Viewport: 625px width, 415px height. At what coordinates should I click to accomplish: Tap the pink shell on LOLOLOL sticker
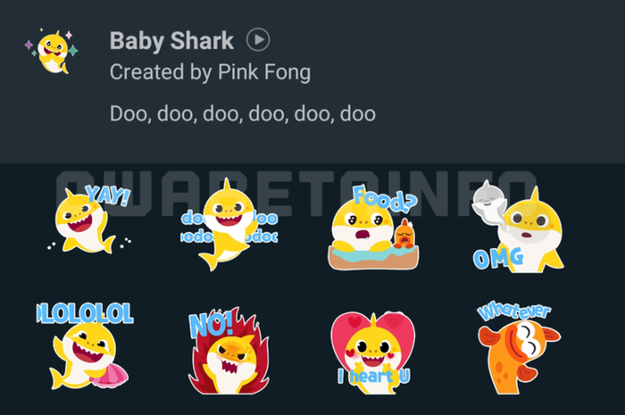110,376
